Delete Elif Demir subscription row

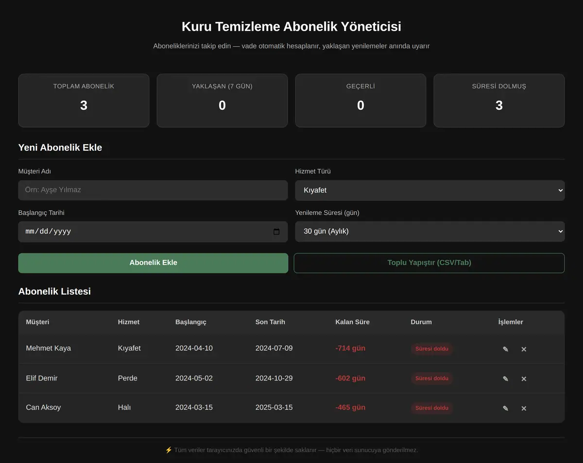pyautogui.click(x=524, y=378)
